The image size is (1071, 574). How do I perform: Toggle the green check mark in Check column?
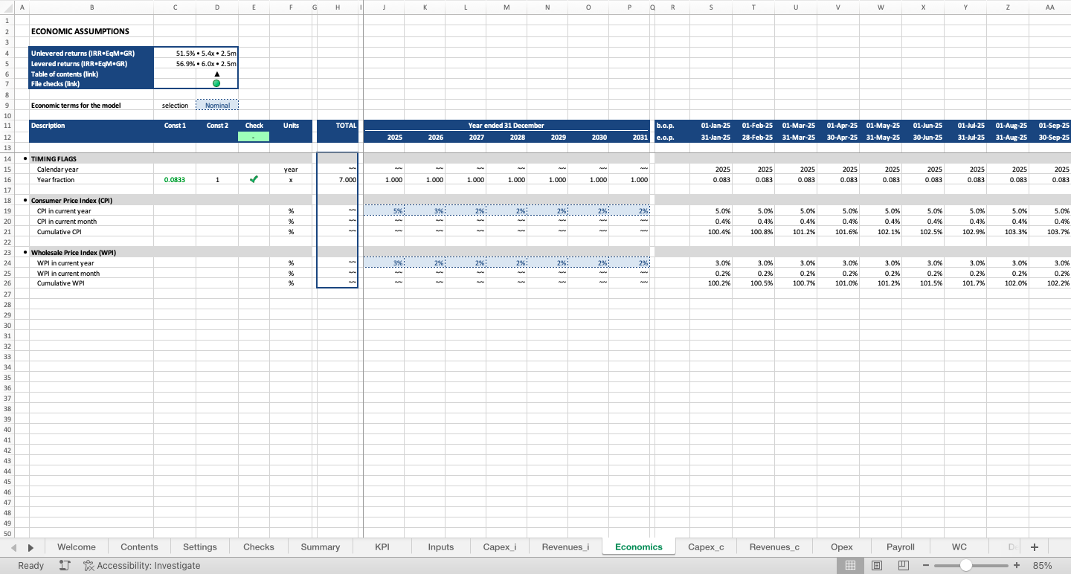coord(254,179)
